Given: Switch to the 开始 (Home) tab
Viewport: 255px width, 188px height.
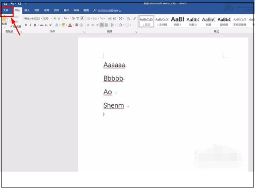Looking at the screenshot, I should (x=17, y=10).
